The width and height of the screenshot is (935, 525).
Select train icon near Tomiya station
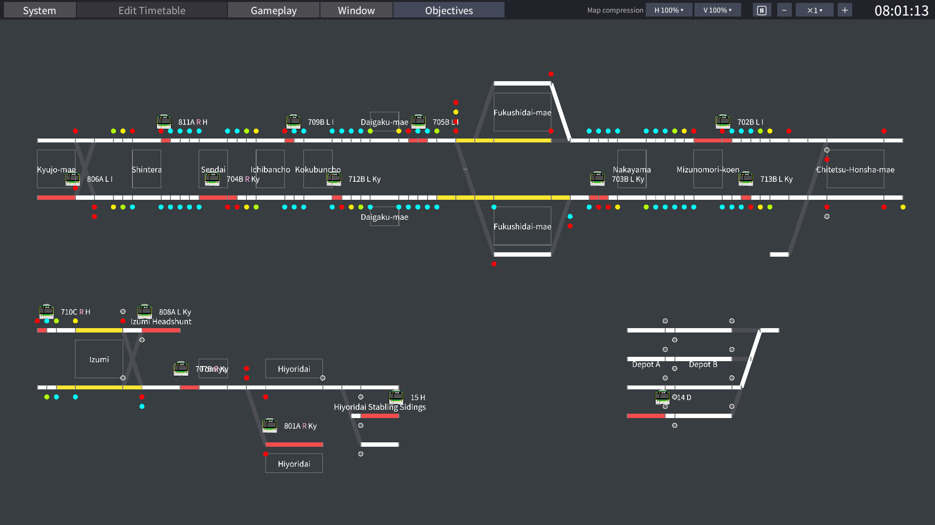coord(181,368)
